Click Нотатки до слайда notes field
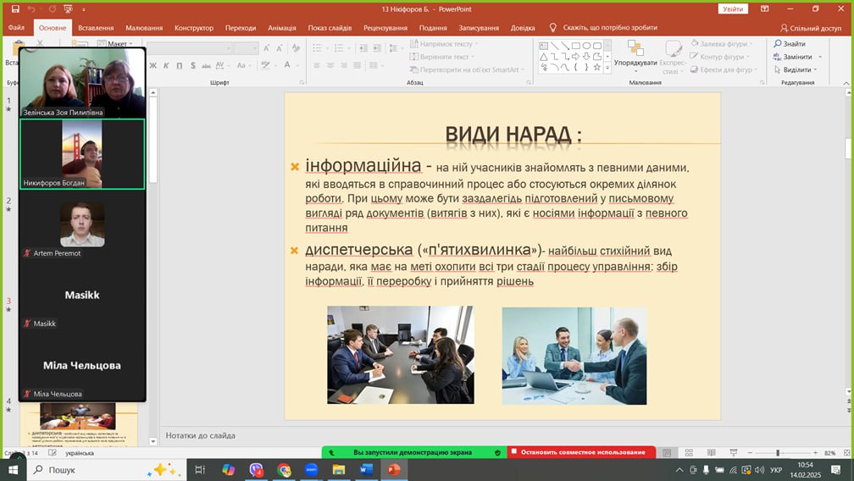 point(424,435)
